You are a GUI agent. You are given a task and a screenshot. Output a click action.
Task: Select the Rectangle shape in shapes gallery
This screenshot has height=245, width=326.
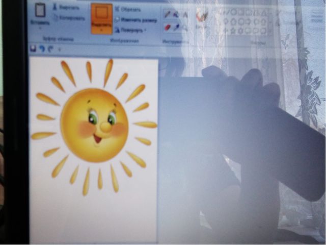point(240,13)
